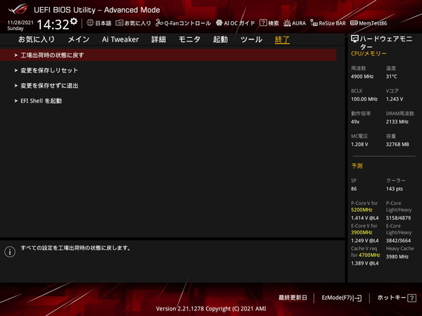The width and height of the screenshot is (422, 316).
Task: Switch to EzMode(F7)
Action: (341, 298)
